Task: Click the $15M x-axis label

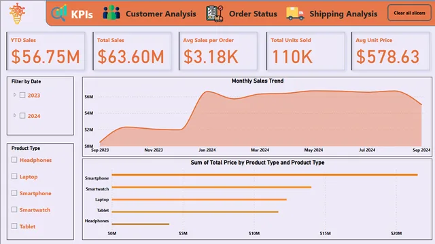Action: [325, 233]
